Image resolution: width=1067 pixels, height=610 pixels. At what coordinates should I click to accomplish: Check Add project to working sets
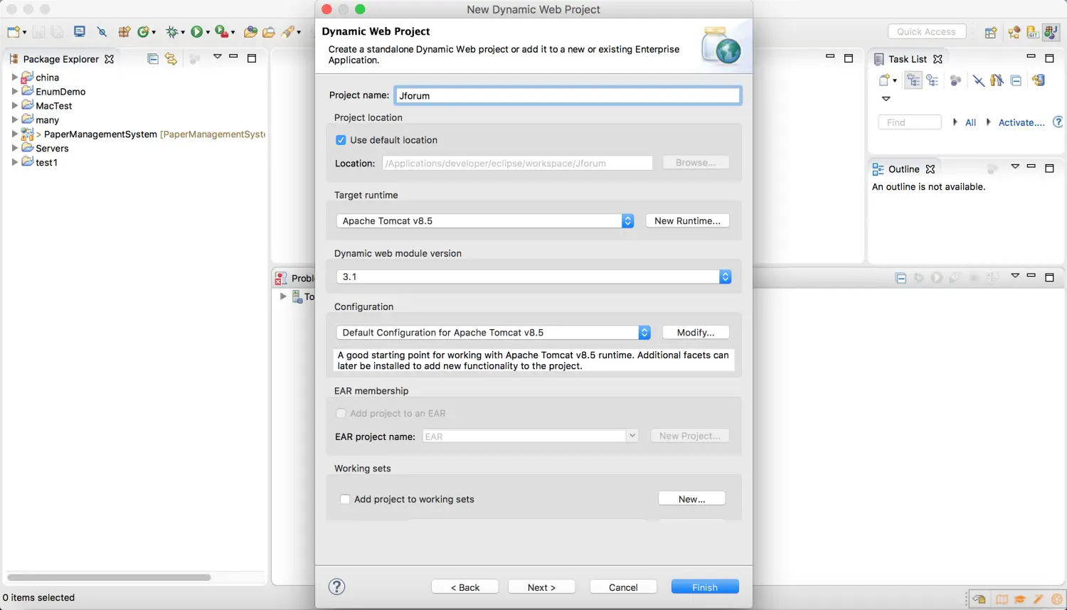point(345,499)
